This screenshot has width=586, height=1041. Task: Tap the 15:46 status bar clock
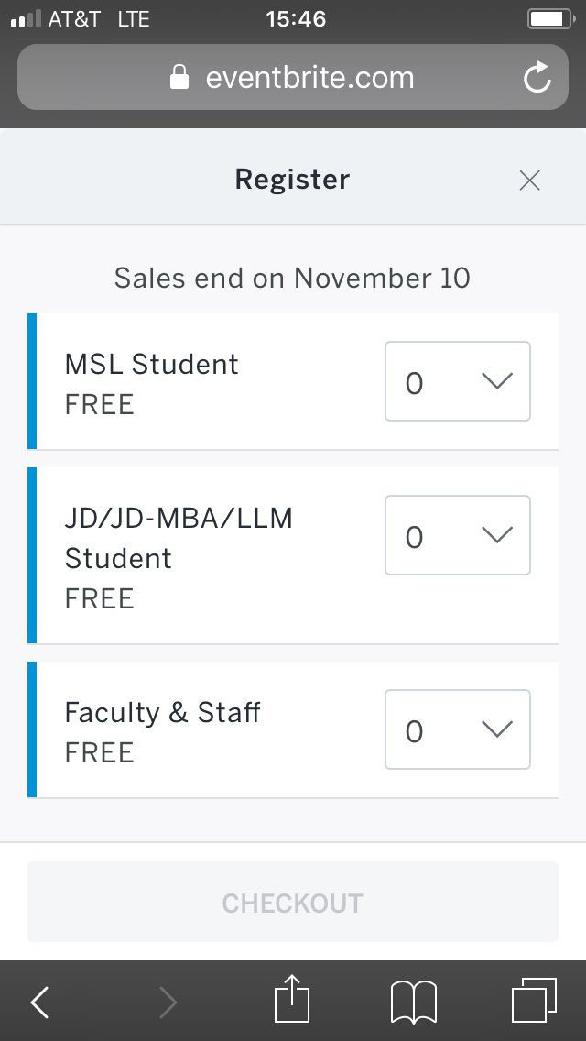pyautogui.click(x=295, y=18)
